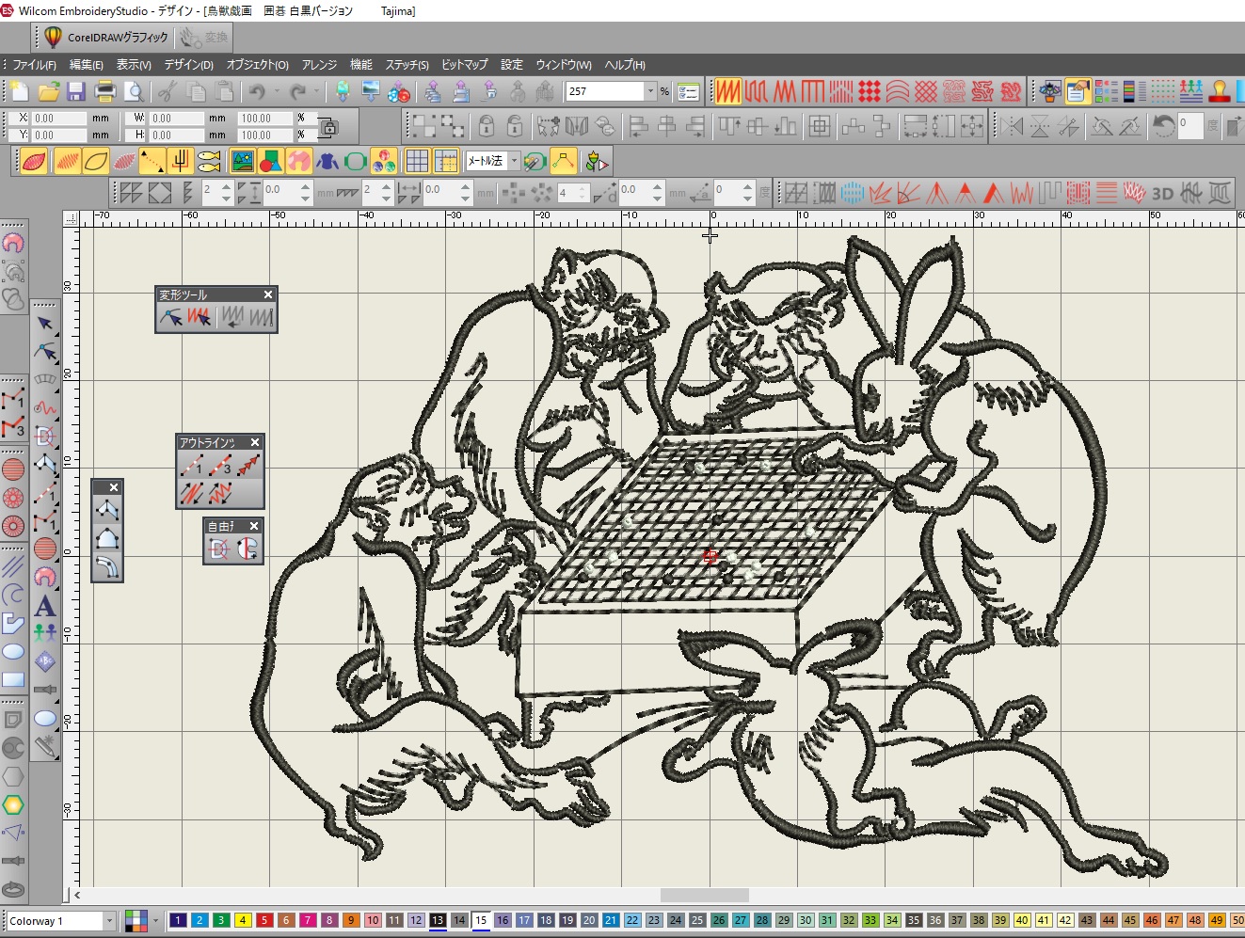Select the arrow Select Object tool
Viewport: 1245px width, 938px height.
pyautogui.click(x=44, y=324)
